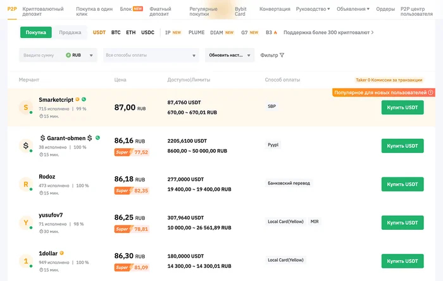Image resolution: width=443 pixels, height=281 pixels.
Task: Open the Обновить настройки dropdown
Action: pyautogui.click(x=229, y=56)
